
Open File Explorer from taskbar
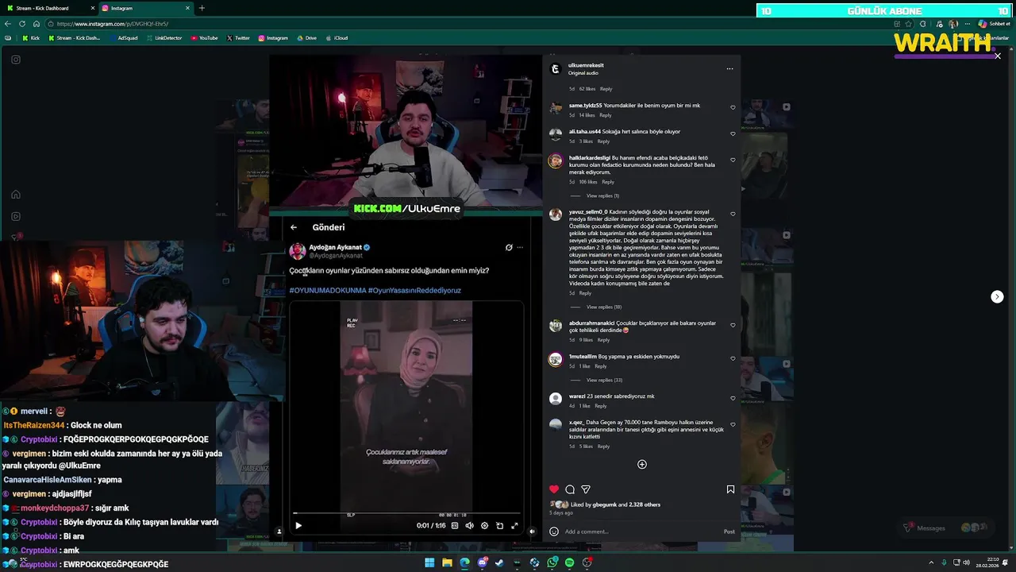447,562
